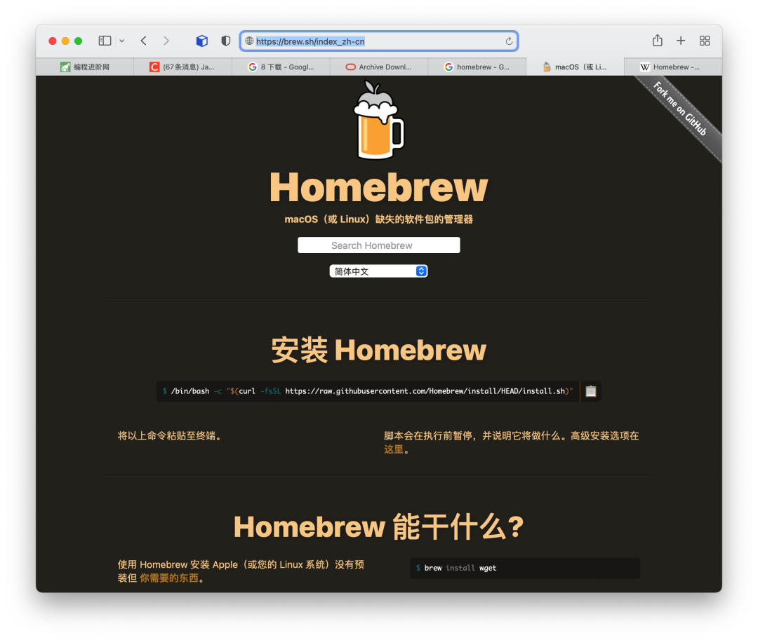Screen dimensions: 758x640
Task: Click the Homebrew beer mug logo
Action: 379,120
